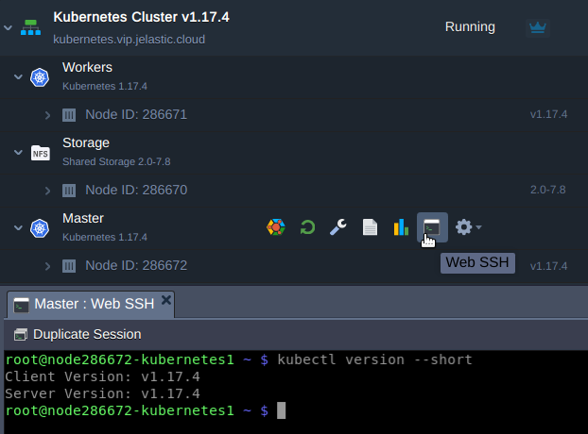Open the kubernetes.vip.jelastic.cloud domain link
This screenshot has height=434, width=588.
(x=129, y=40)
